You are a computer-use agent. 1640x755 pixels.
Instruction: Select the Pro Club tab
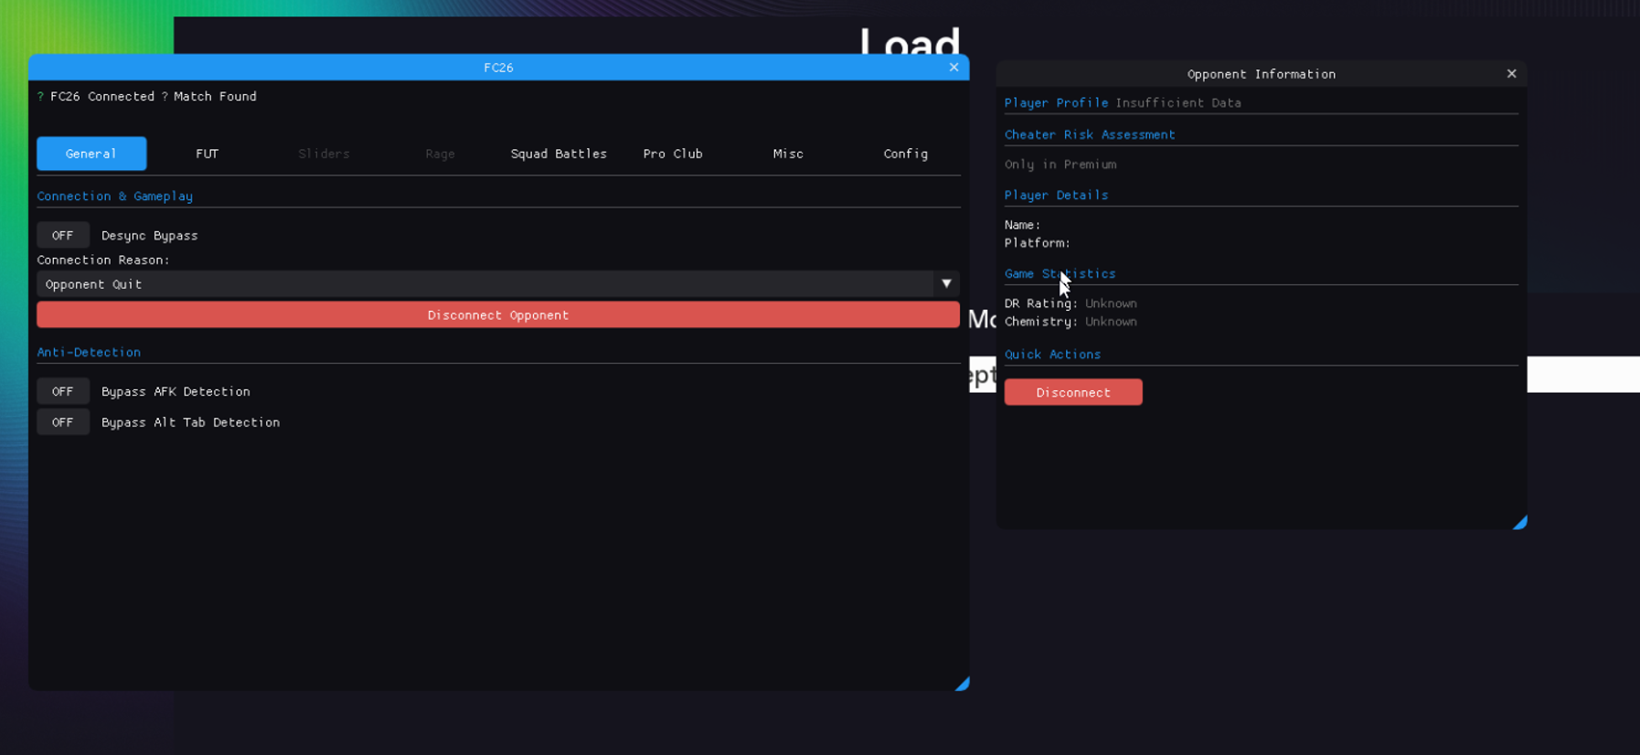point(673,154)
